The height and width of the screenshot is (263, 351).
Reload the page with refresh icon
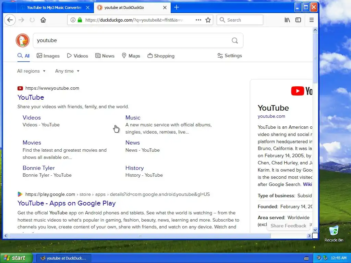point(32,20)
